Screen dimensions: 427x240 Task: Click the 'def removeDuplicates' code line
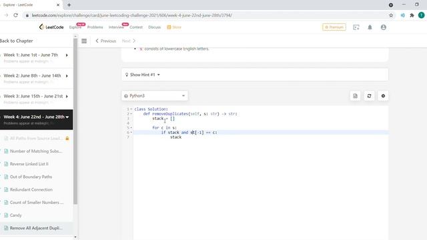pyautogui.click(x=190, y=114)
